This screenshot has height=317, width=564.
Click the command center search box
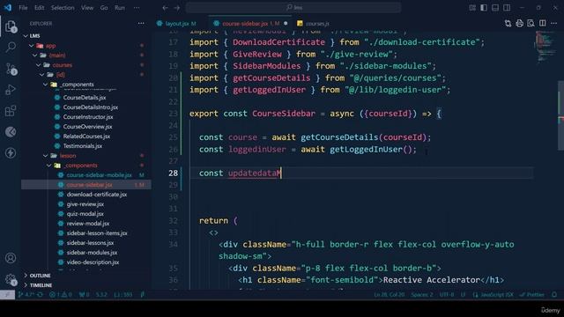(293, 8)
